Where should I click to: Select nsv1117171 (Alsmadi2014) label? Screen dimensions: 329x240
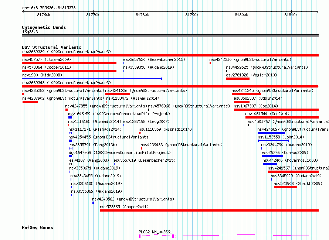click(95, 129)
